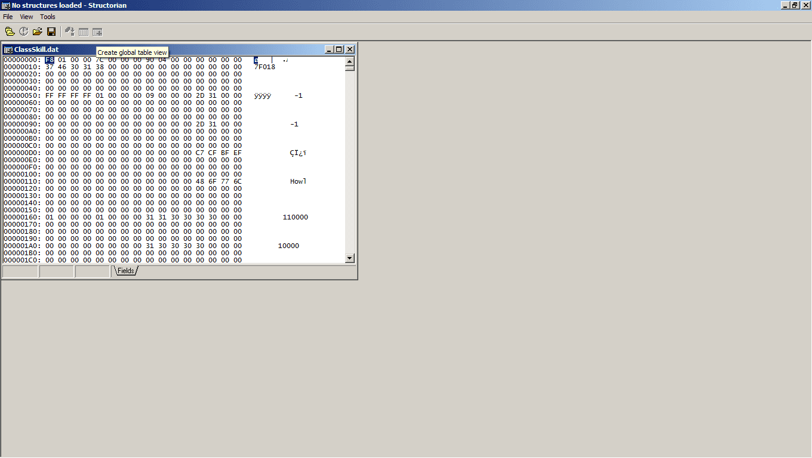Viewport: 812px width, 458px height.
Task: Click the table view toolbar icon
Action: [84, 32]
